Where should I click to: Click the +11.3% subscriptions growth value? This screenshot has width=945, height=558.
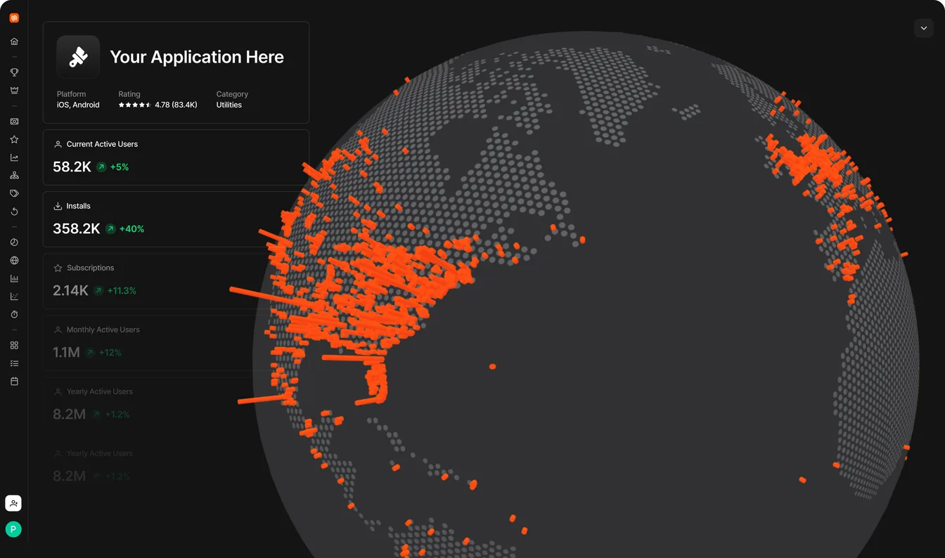[122, 291]
